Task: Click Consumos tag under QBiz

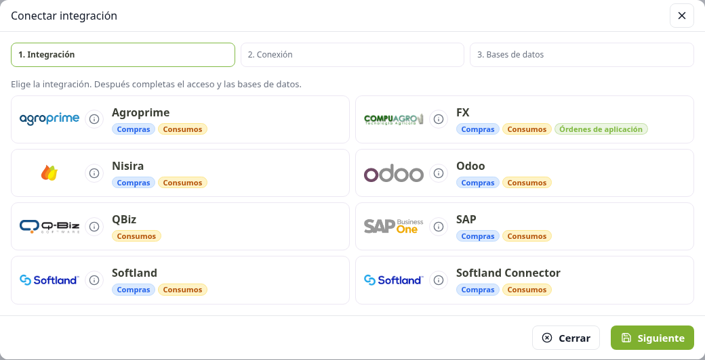Action: (136, 236)
